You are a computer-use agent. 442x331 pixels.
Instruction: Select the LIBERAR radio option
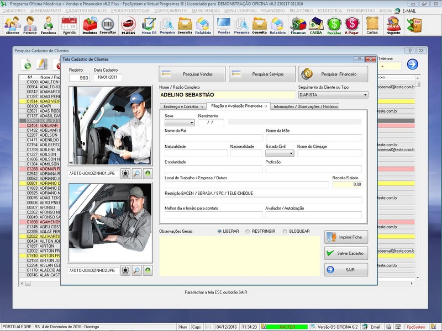(220, 231)
